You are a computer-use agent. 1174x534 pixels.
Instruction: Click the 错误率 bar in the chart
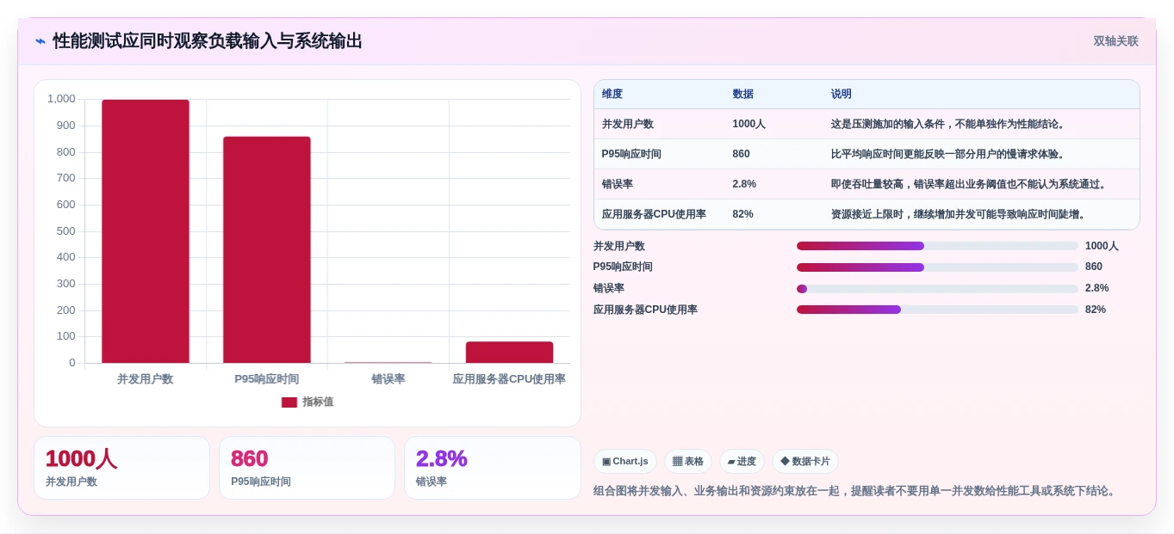(388, 362)
